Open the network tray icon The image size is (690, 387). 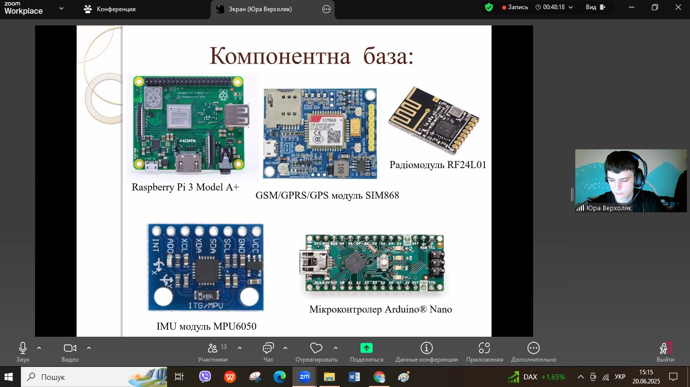coord(606,377)
